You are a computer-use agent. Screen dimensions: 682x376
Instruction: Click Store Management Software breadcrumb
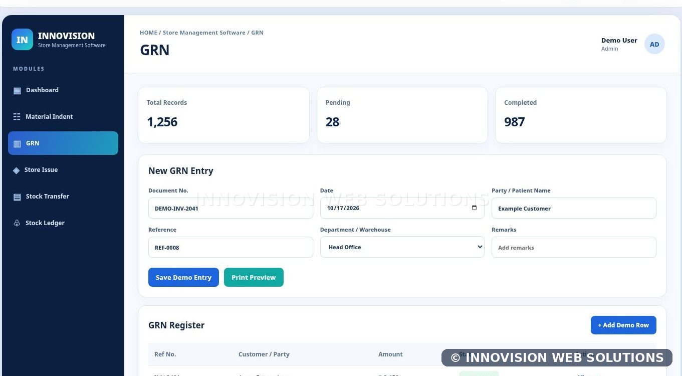204,33
